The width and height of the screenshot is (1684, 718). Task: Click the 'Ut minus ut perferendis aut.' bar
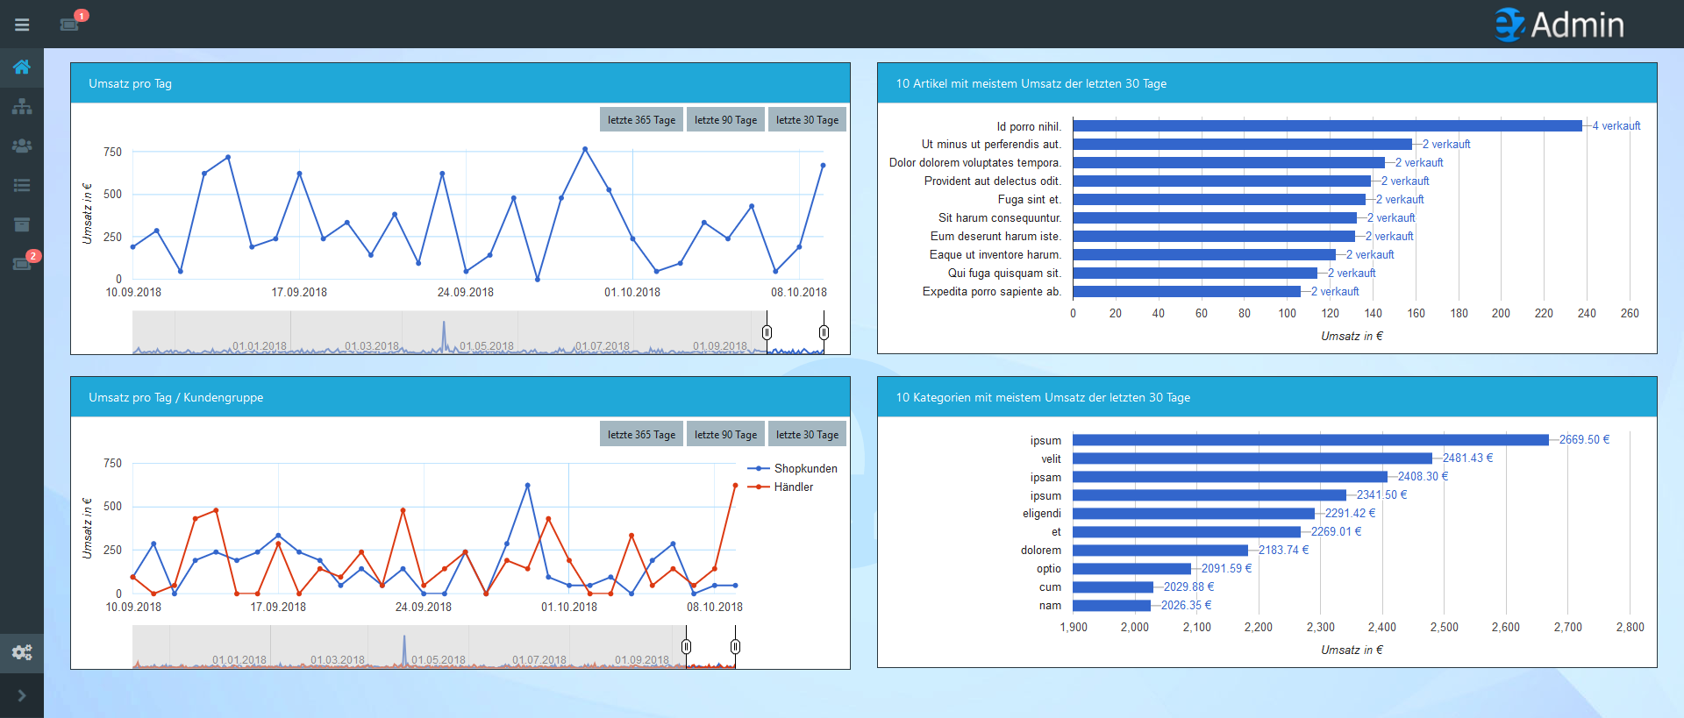tap(1242, 145)
